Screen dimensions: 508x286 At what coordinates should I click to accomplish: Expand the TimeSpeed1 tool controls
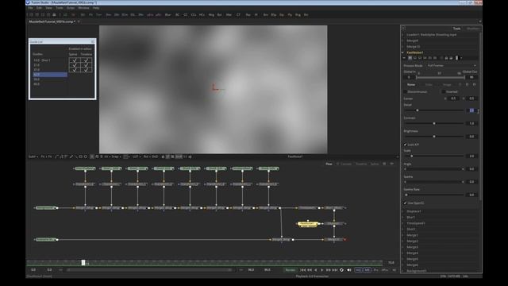click(402, 223)
